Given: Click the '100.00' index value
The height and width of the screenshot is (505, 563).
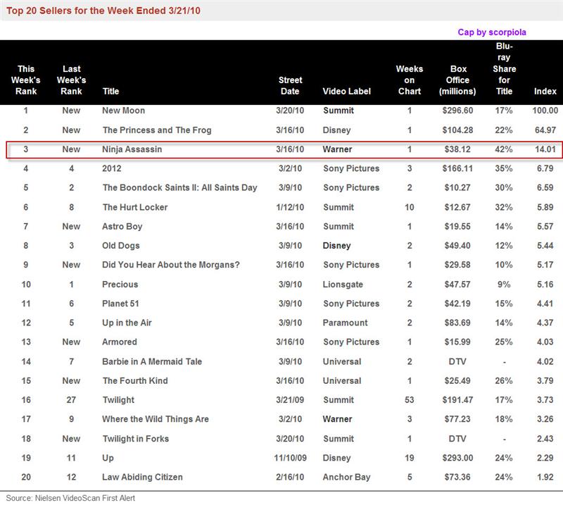Looking at the screenshot, I should pyautogui.click(x=545, y=111).
